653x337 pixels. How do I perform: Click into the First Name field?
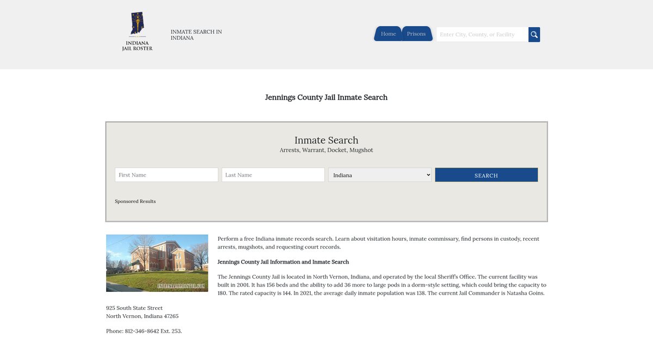(x=167, y=175)
